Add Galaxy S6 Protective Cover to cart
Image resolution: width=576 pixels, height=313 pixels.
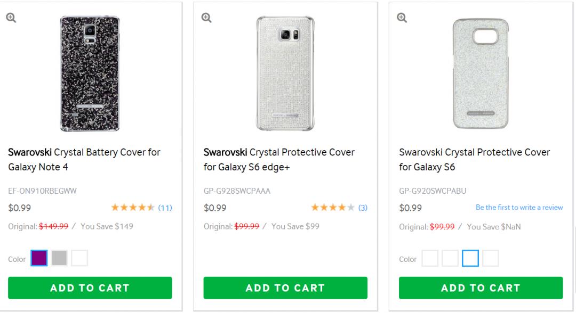(x=481, y=288)
